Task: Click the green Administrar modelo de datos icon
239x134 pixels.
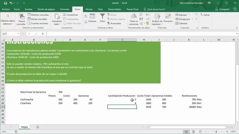Action: pos(148,23)
